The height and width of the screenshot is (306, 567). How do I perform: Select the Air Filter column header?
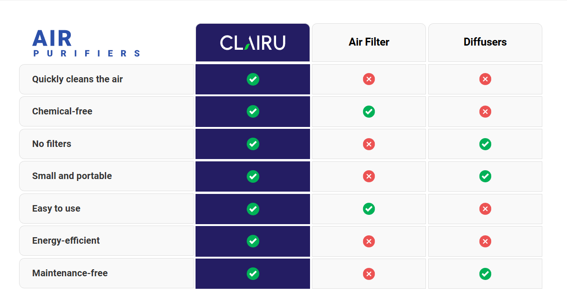(x=369, y=42)
